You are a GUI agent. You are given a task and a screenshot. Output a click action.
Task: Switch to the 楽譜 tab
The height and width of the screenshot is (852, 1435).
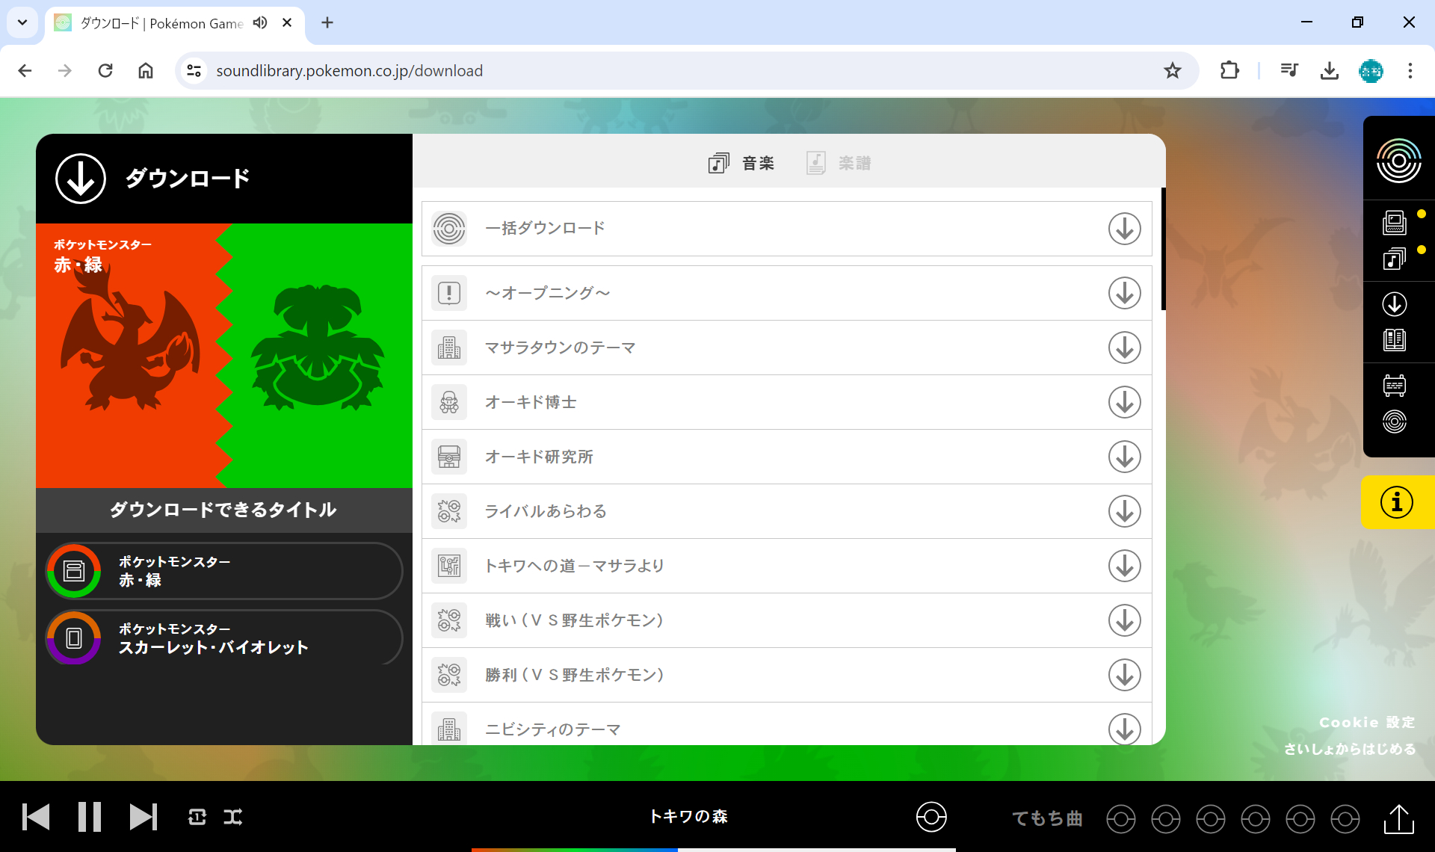tap(839, 163)
